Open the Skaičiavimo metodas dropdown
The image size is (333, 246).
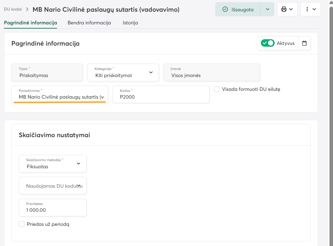78,164
